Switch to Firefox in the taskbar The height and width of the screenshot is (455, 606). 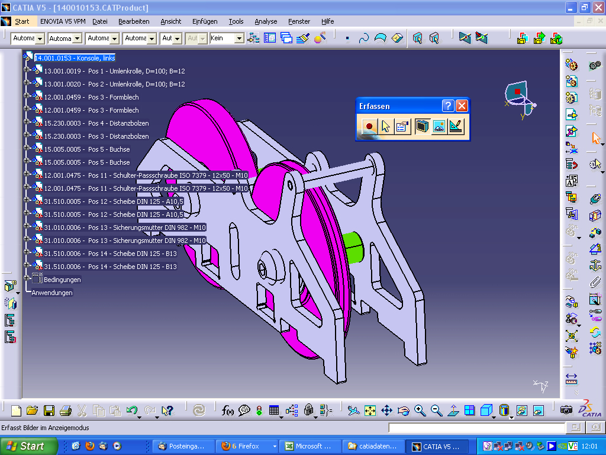(246, 446)
